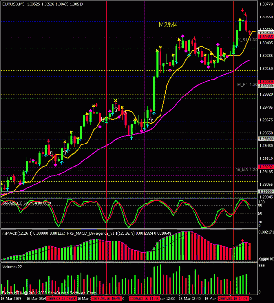Viewport: 274px width, 303px height.
Task: Click the 16 Mar 12:40 time label
Action: [x=190, y=299]
